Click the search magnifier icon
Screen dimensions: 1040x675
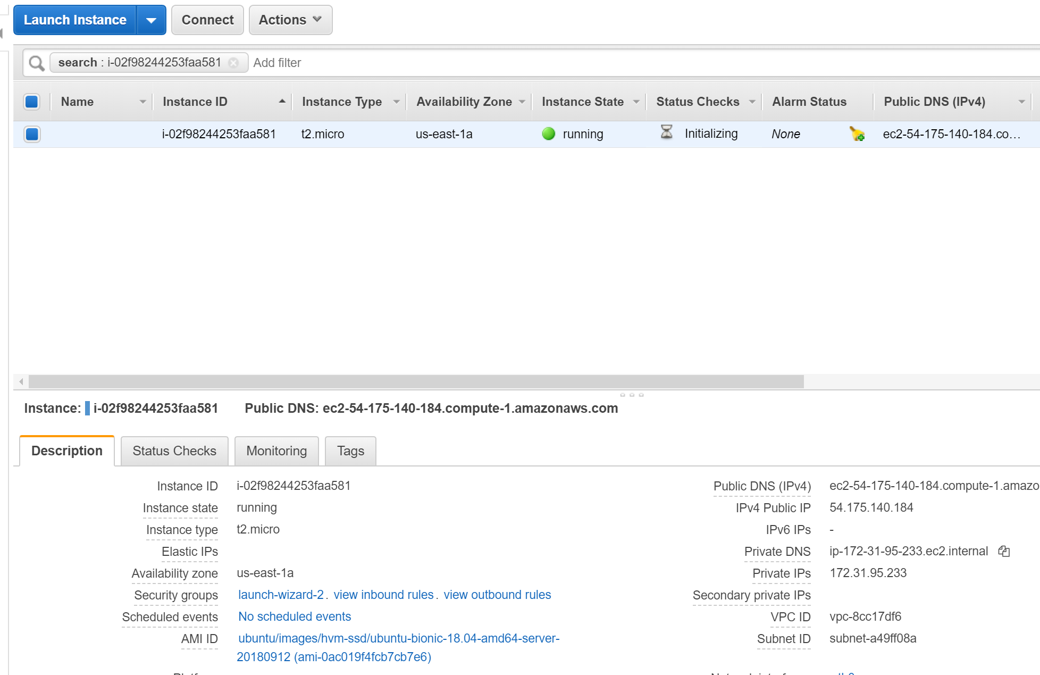coord(36,63)
